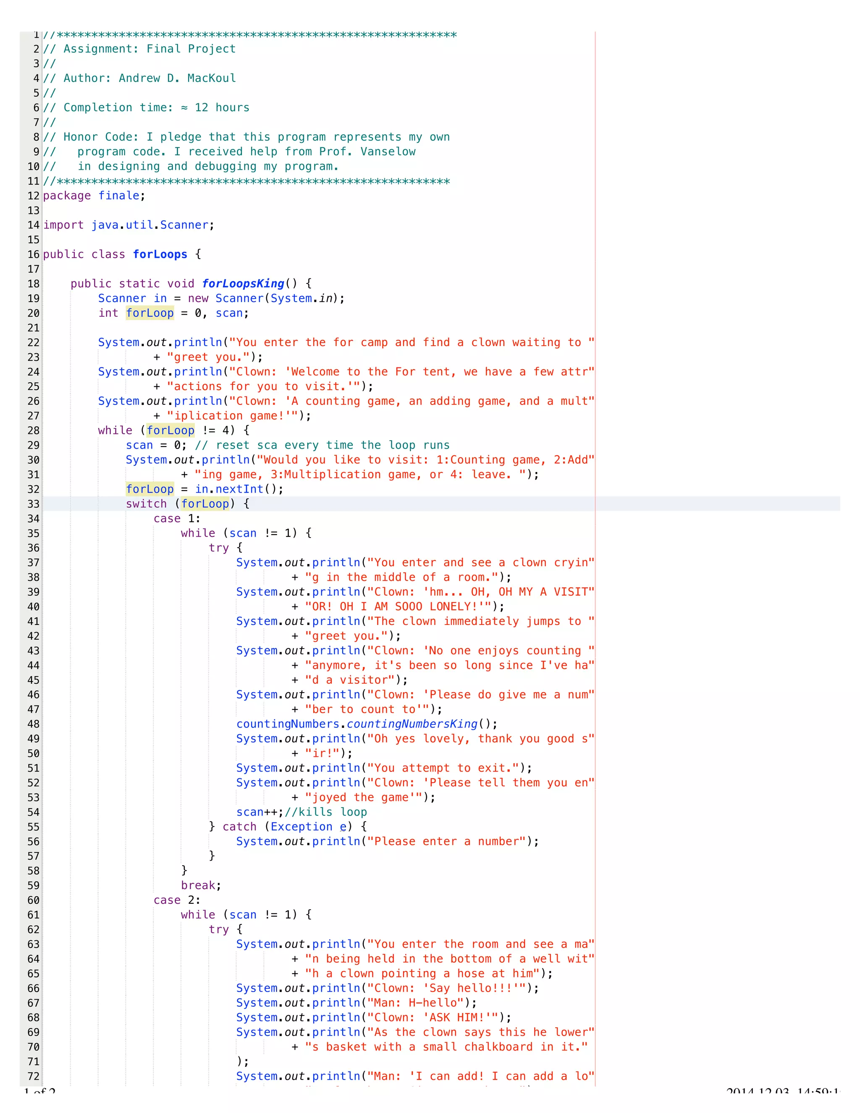This screenshot has height=1113, width=860.
Task: Click the "while (forLoop != 4) {" line
Action: (174, 430)
